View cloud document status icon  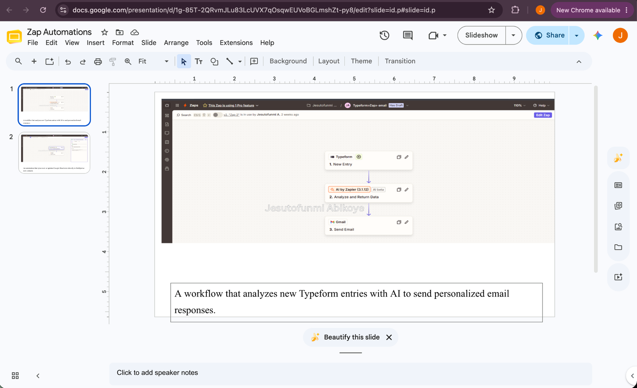(135, 32)
